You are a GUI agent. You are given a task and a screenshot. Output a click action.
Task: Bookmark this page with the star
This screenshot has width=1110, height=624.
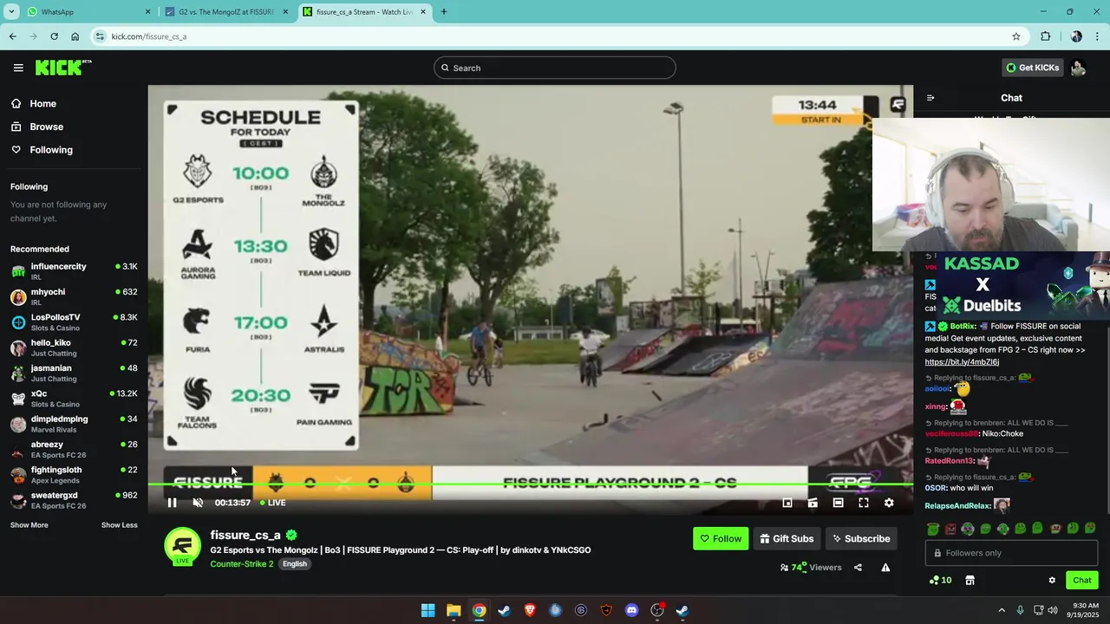1016,36
